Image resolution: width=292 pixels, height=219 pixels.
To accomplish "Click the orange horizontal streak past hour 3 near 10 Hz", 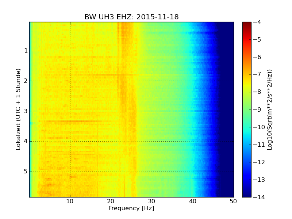I will click(x=73, y=121).
